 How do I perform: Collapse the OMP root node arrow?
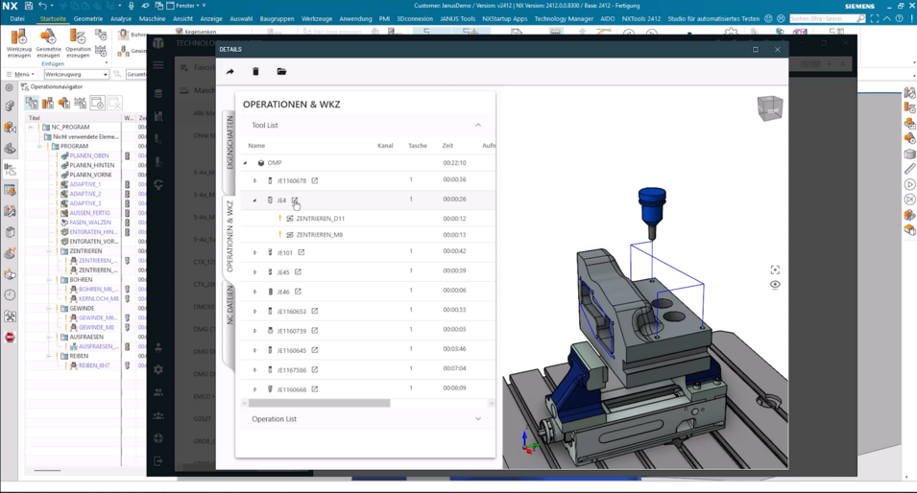246,163
